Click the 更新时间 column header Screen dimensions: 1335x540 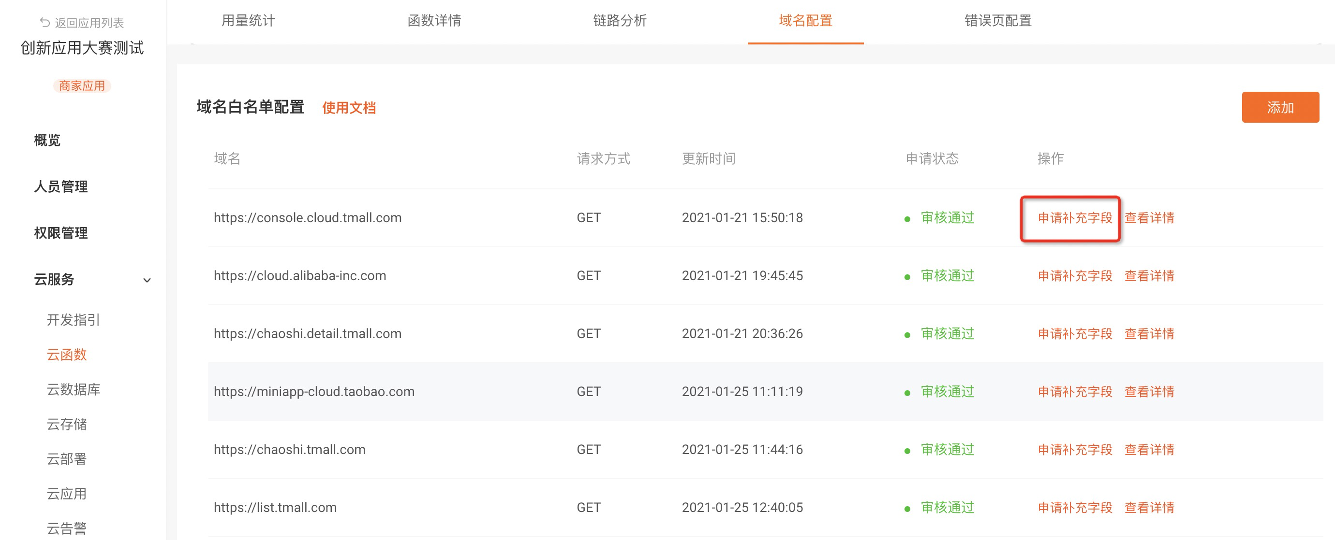(709, 158)
